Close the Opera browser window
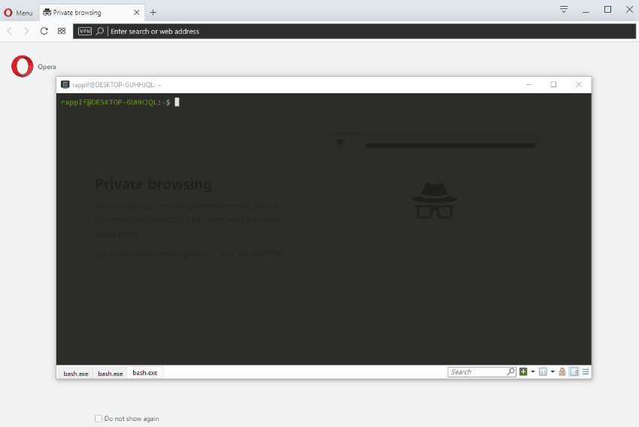Viewport: 639px width, 427px height. [629, 10]
